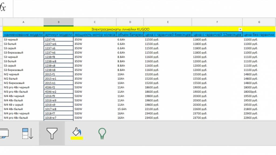Click the paint bucket fill color icon
The image size is (276, 155).
(77, 132)
